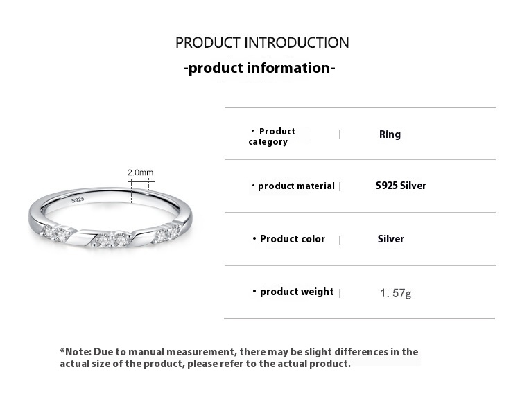Click the center pair of gemstones on ring

113,240
